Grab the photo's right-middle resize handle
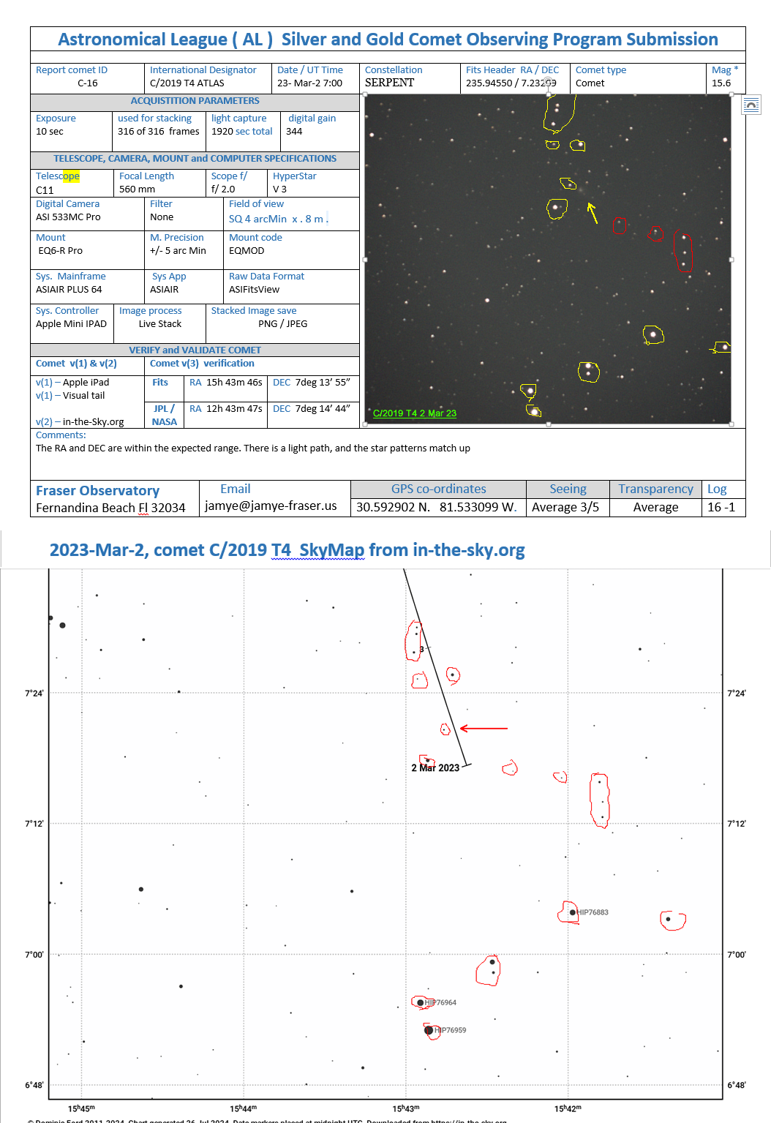771x1123 pixels. point(731,259)
